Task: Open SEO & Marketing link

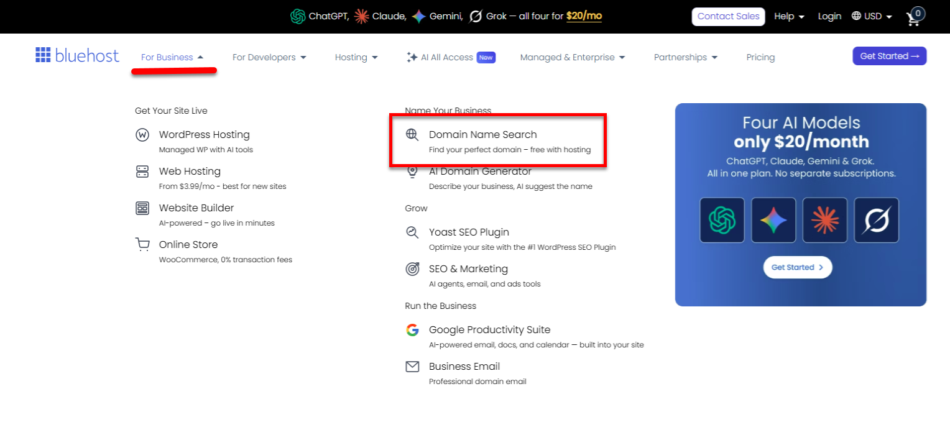Action: 468,269
